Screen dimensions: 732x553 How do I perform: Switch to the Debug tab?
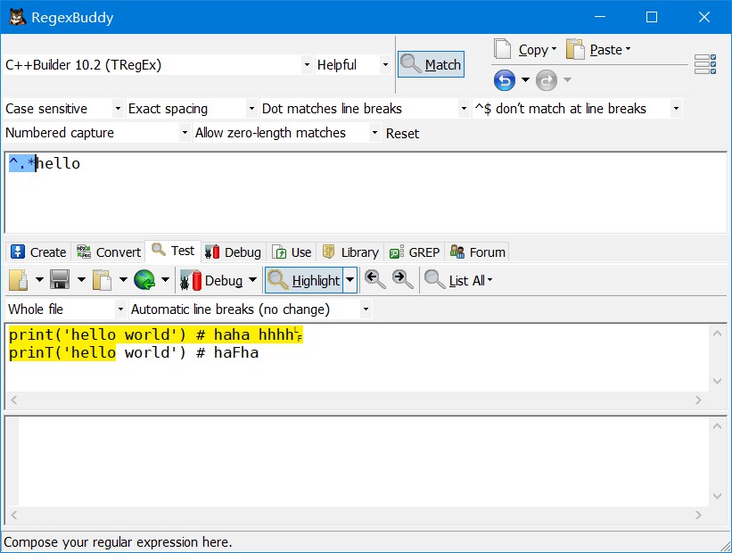click(233, 252)
